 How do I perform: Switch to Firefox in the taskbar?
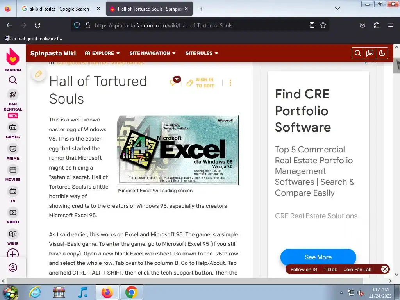coord(107,292)
